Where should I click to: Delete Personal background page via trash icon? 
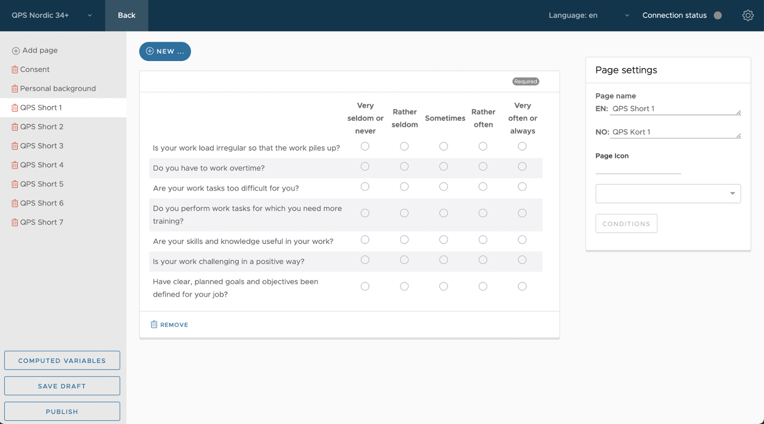pyautogui.click(x=15, y=89)
